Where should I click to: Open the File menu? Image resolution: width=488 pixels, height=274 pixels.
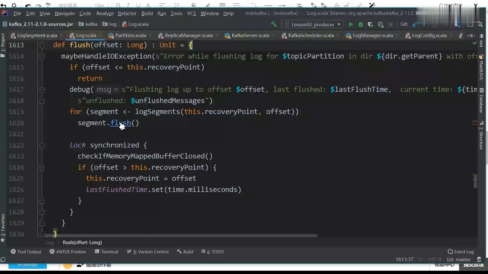pyautogui.click(x=17, y=13)
